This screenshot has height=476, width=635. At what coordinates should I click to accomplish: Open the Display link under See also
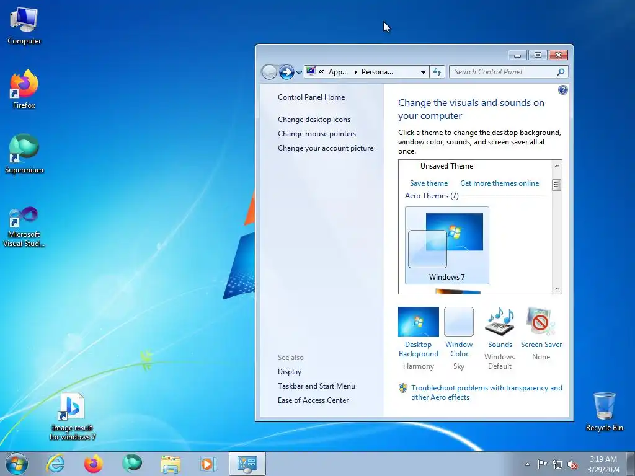tap(290, 372)
